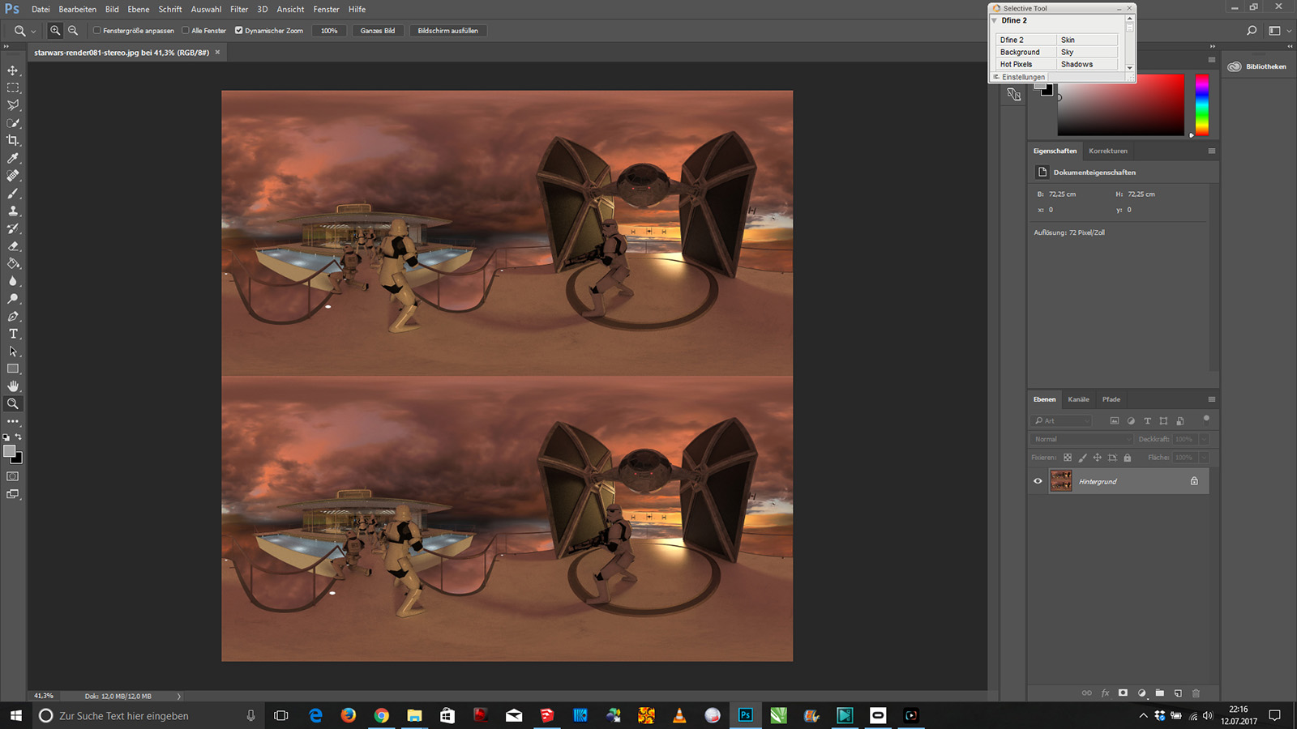Toggle Quick Mask mode
The height and width of the screenshot is (729, 1297).
13,476
